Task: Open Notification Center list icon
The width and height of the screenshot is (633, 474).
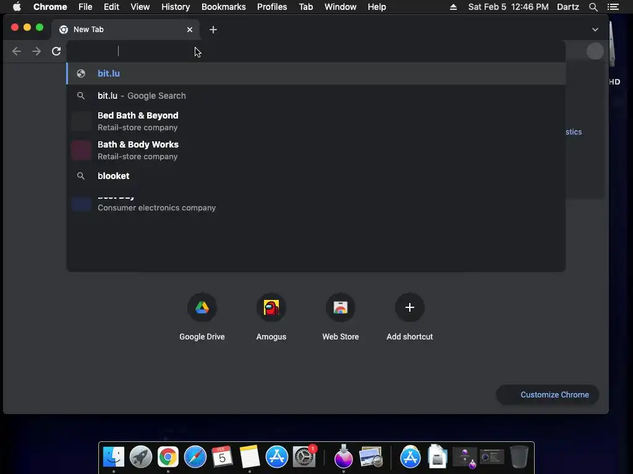Action: 613,7
